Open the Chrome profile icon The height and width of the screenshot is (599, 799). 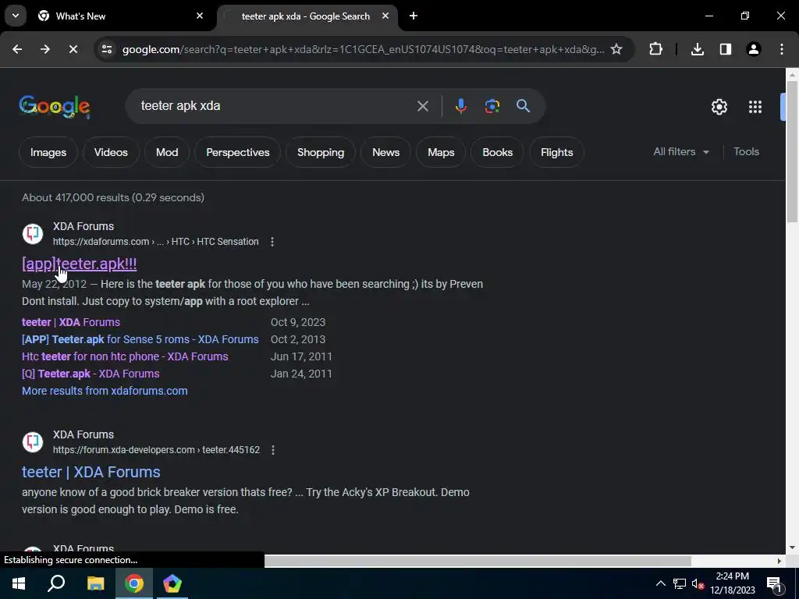754,49
